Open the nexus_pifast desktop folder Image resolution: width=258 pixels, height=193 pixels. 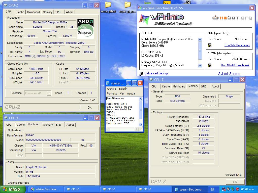click(108, 7)
